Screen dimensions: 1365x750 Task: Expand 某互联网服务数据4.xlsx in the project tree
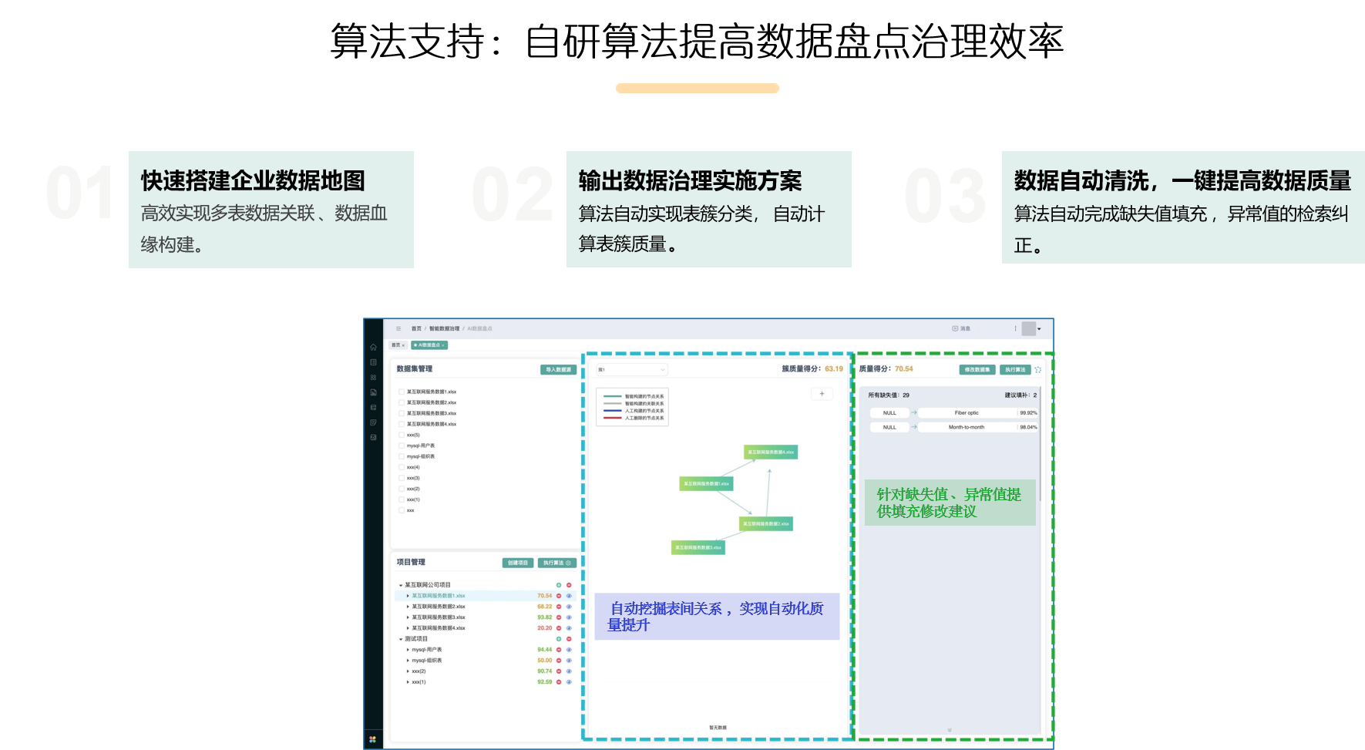(x=408, y=628)
